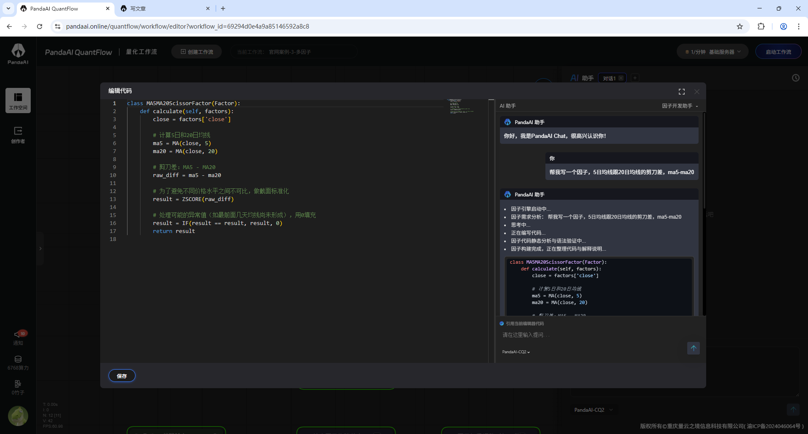The image size is (808, 434).
Task: Click the PandaAI QuantFlow title link
Action: [79, 52]
